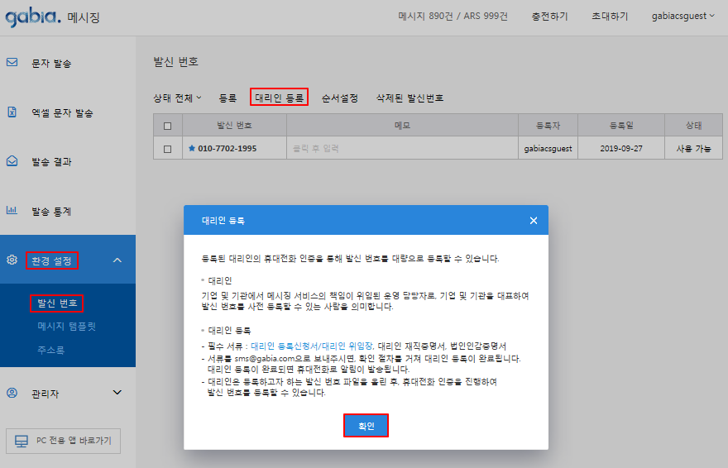Close the 대리인 등록 dialog with X
The width and height of the screenshot is (728, 468).
click(x=534, y=221)
